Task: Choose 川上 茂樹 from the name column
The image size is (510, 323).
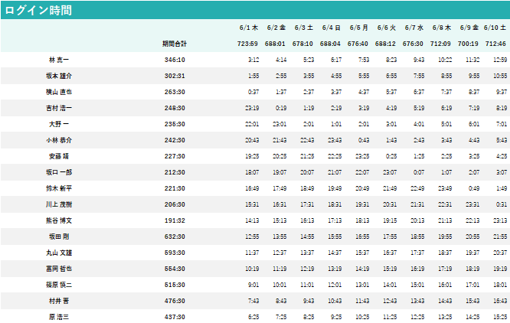Action: pyautogui.click(x=59, y=204)
